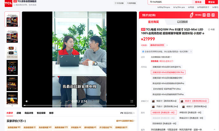The width and height of the screenshot is (219, 131).
Task: Click suggested search tcl85q10mpro
Action: click(x=164, y=7)
